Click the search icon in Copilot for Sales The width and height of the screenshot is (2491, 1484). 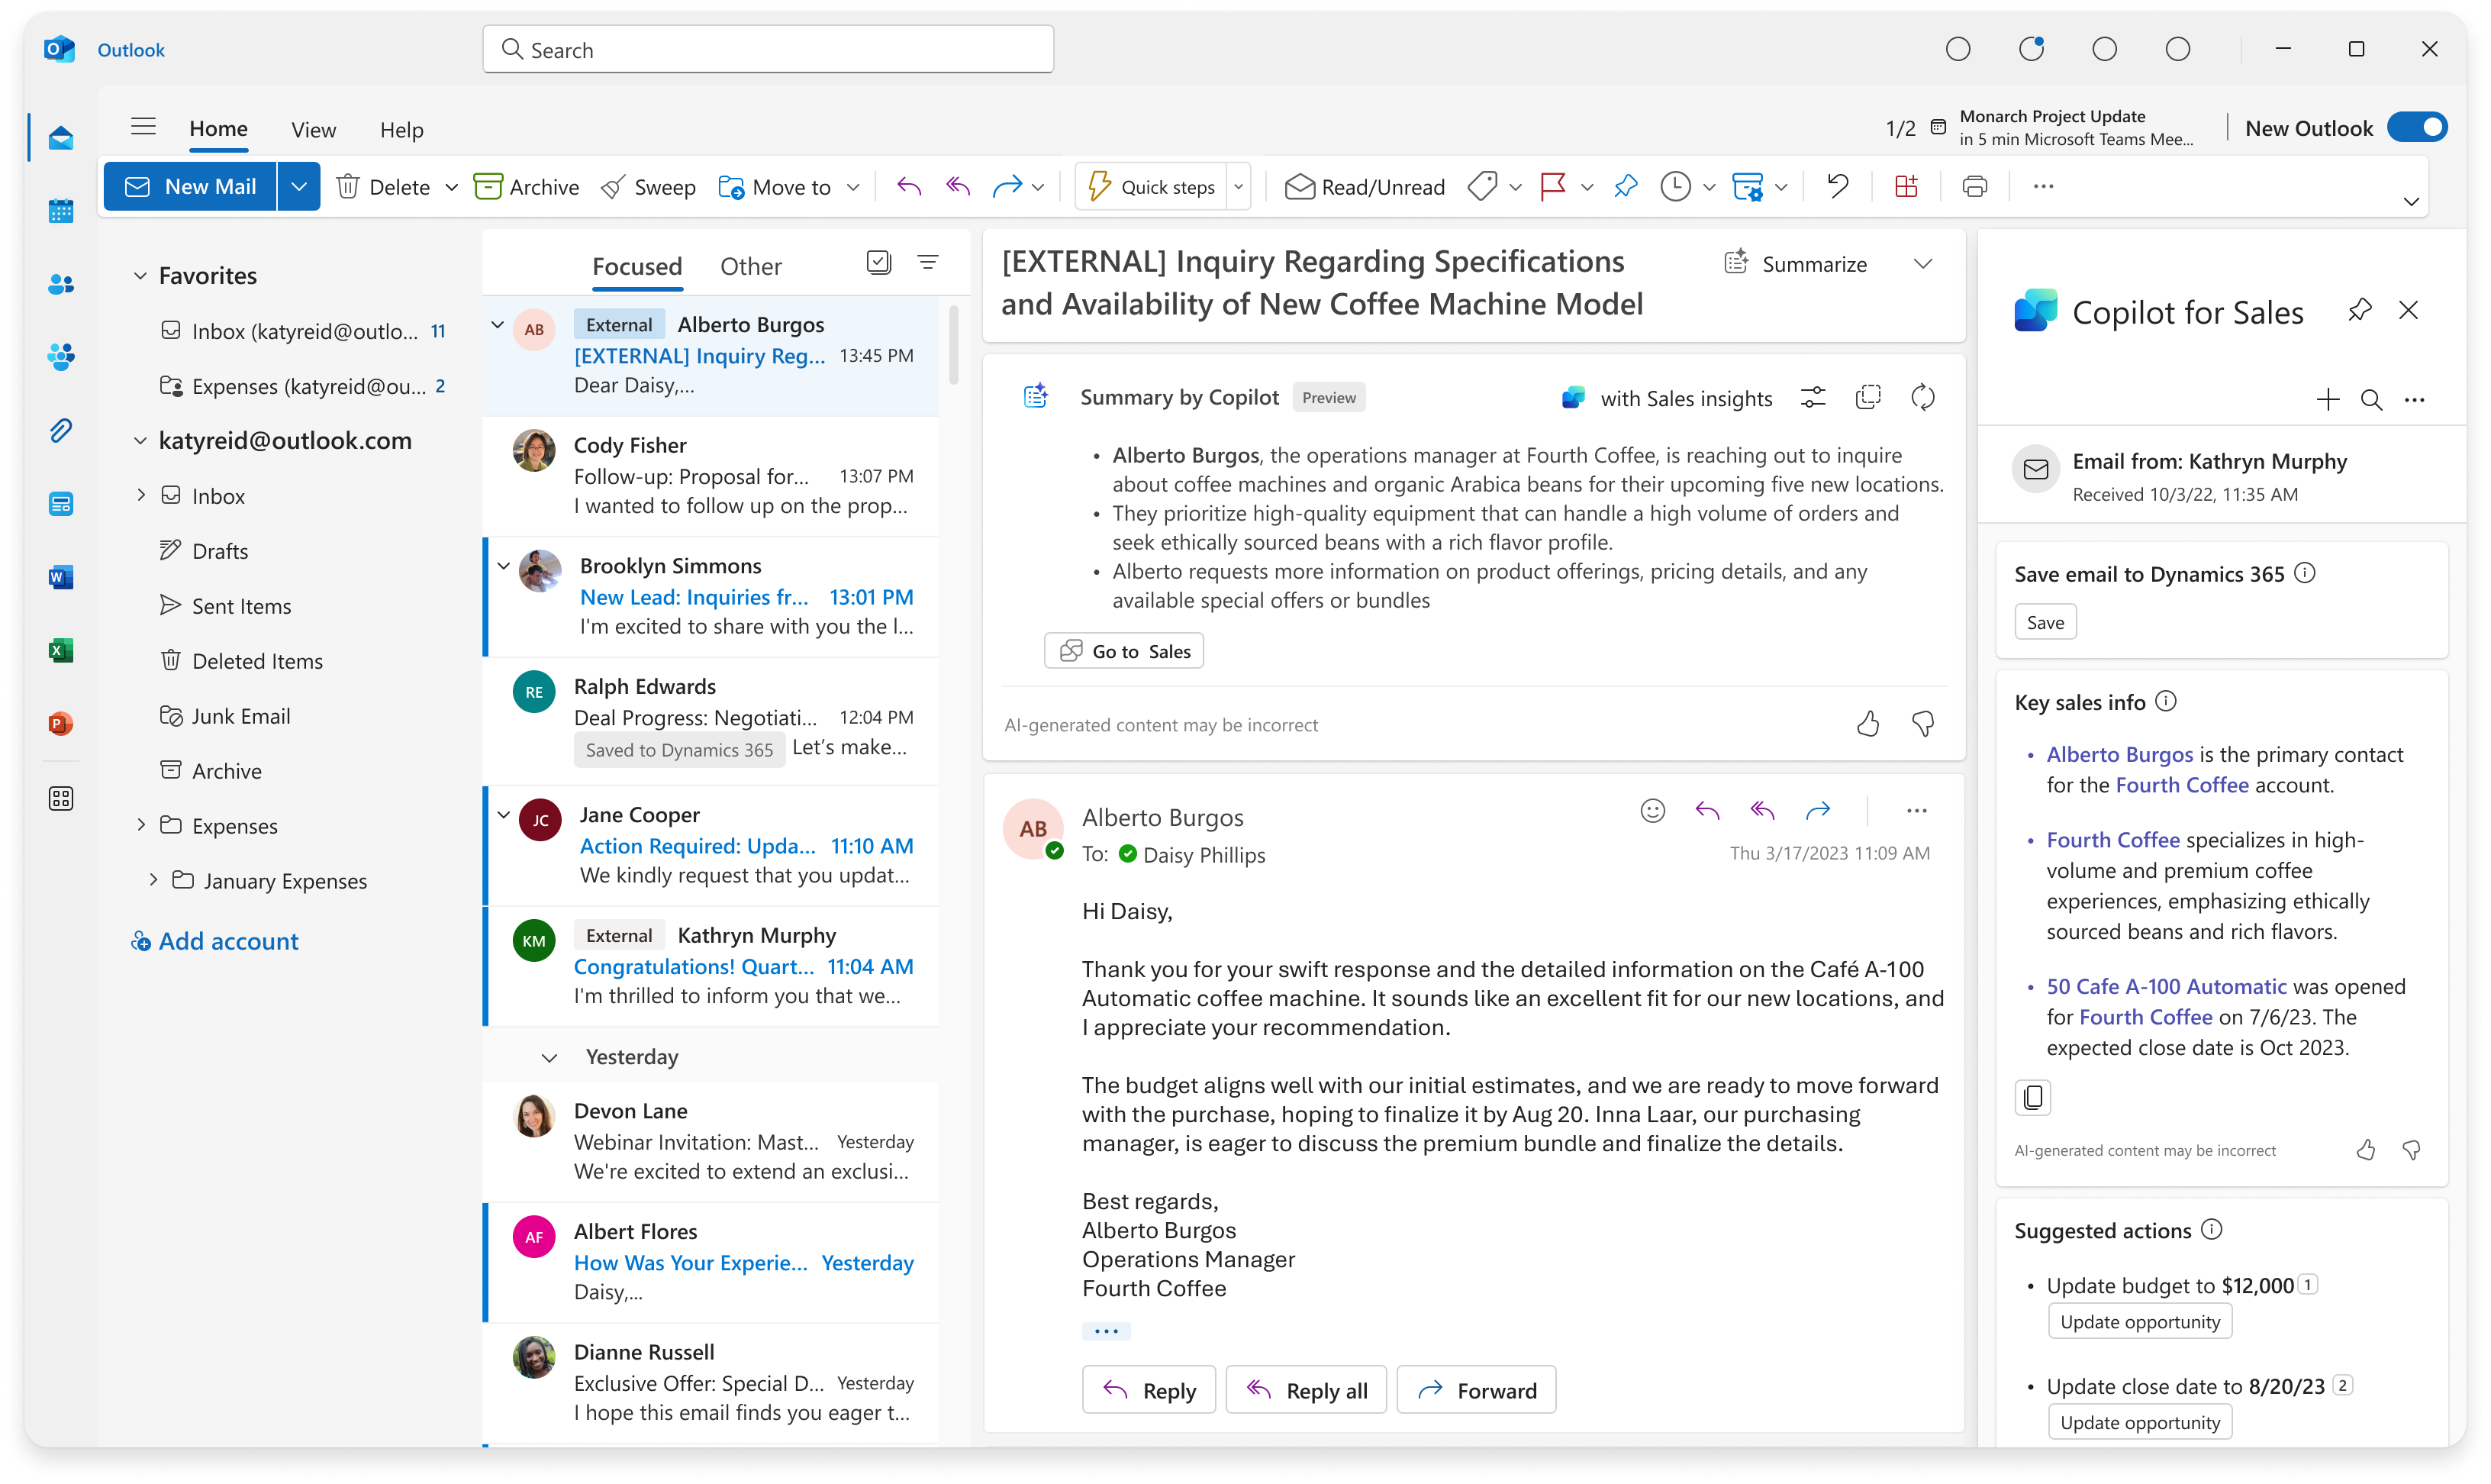point(2371,400)
